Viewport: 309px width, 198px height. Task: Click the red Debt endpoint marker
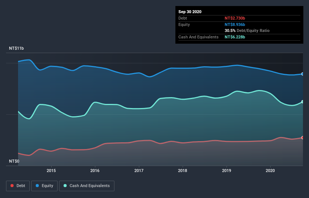tap(303, 137)
